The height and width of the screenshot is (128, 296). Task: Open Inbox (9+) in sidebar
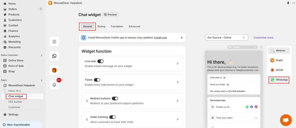click(14, 91)
